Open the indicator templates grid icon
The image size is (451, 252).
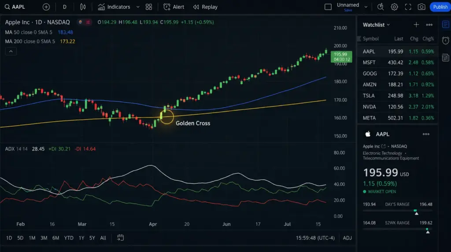pyautogui.click(x=149, y=7)
